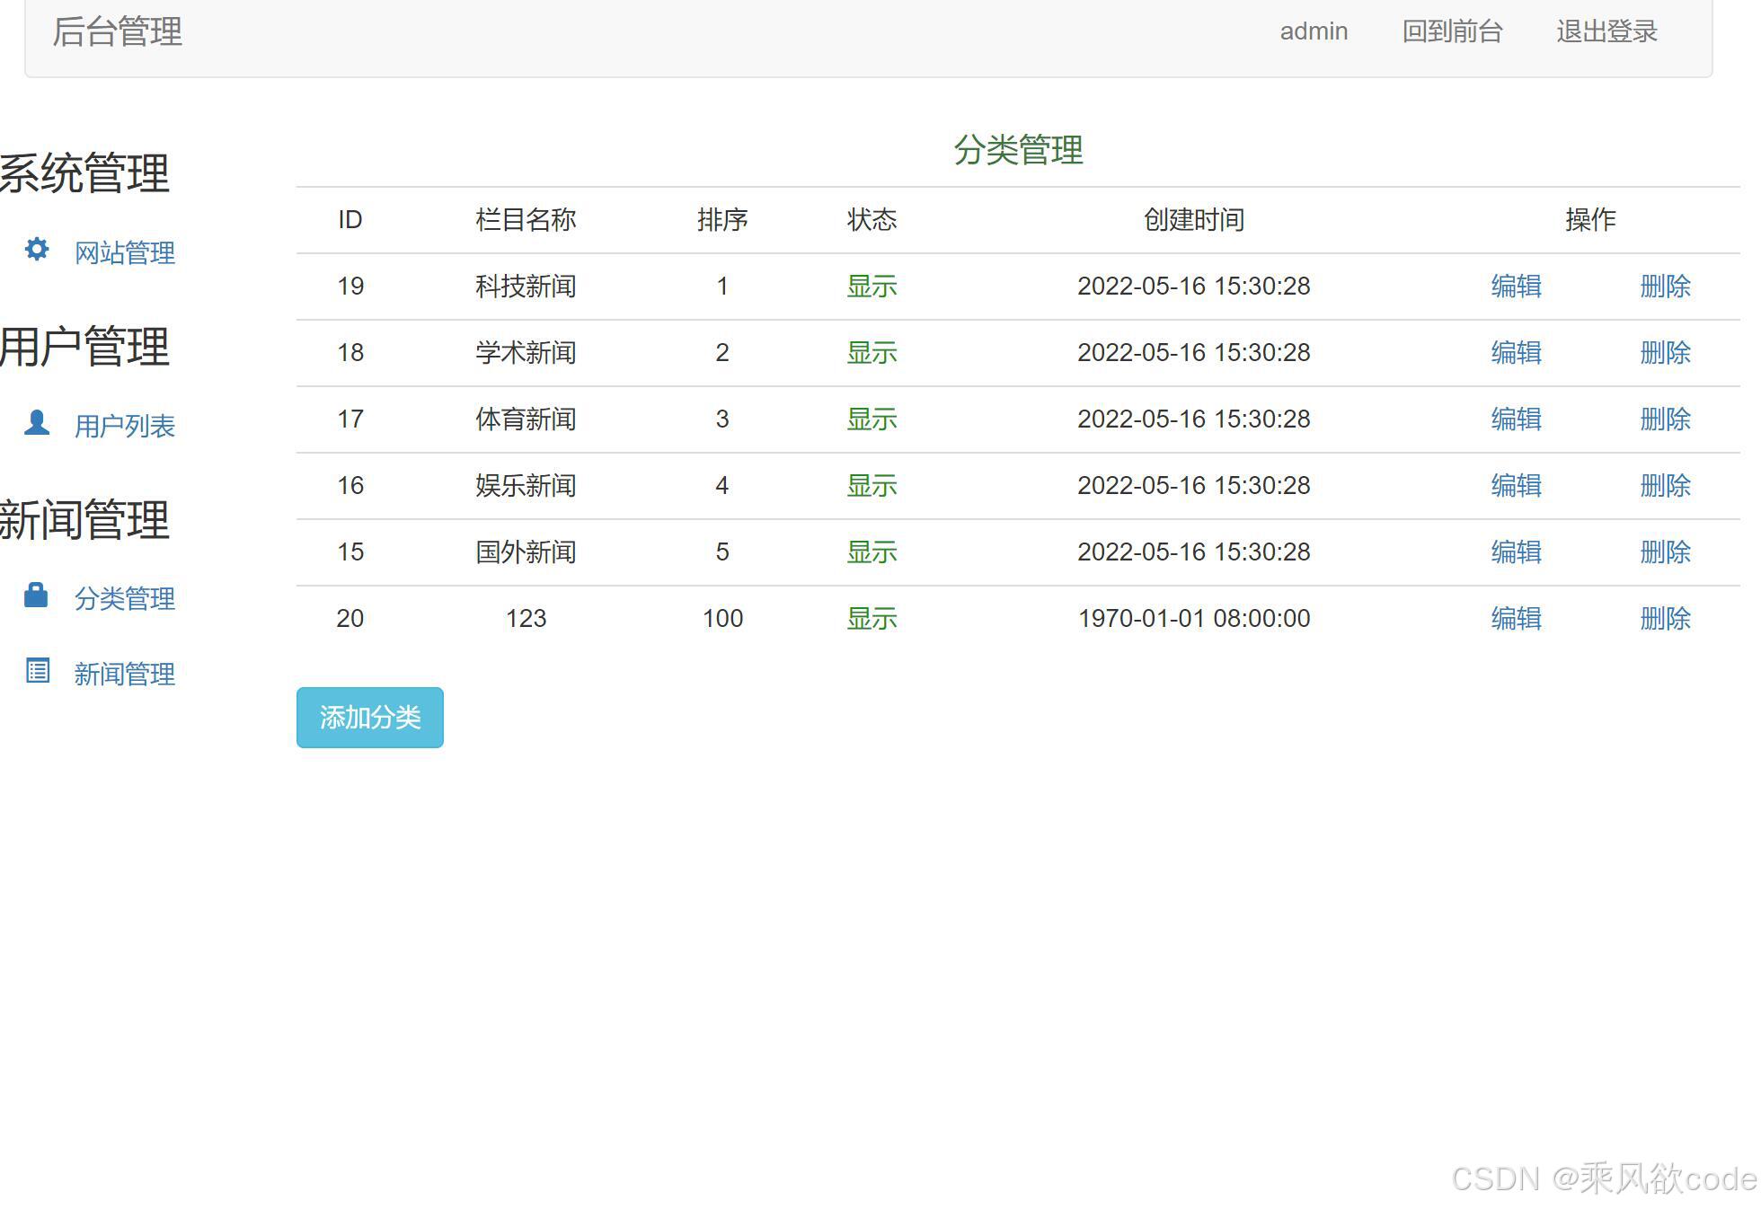Image resolution: width=1761 pixels, height=1209 pixels.
Task: Go to 分类管理 in sidebar
Action: (x=124, y=599)
